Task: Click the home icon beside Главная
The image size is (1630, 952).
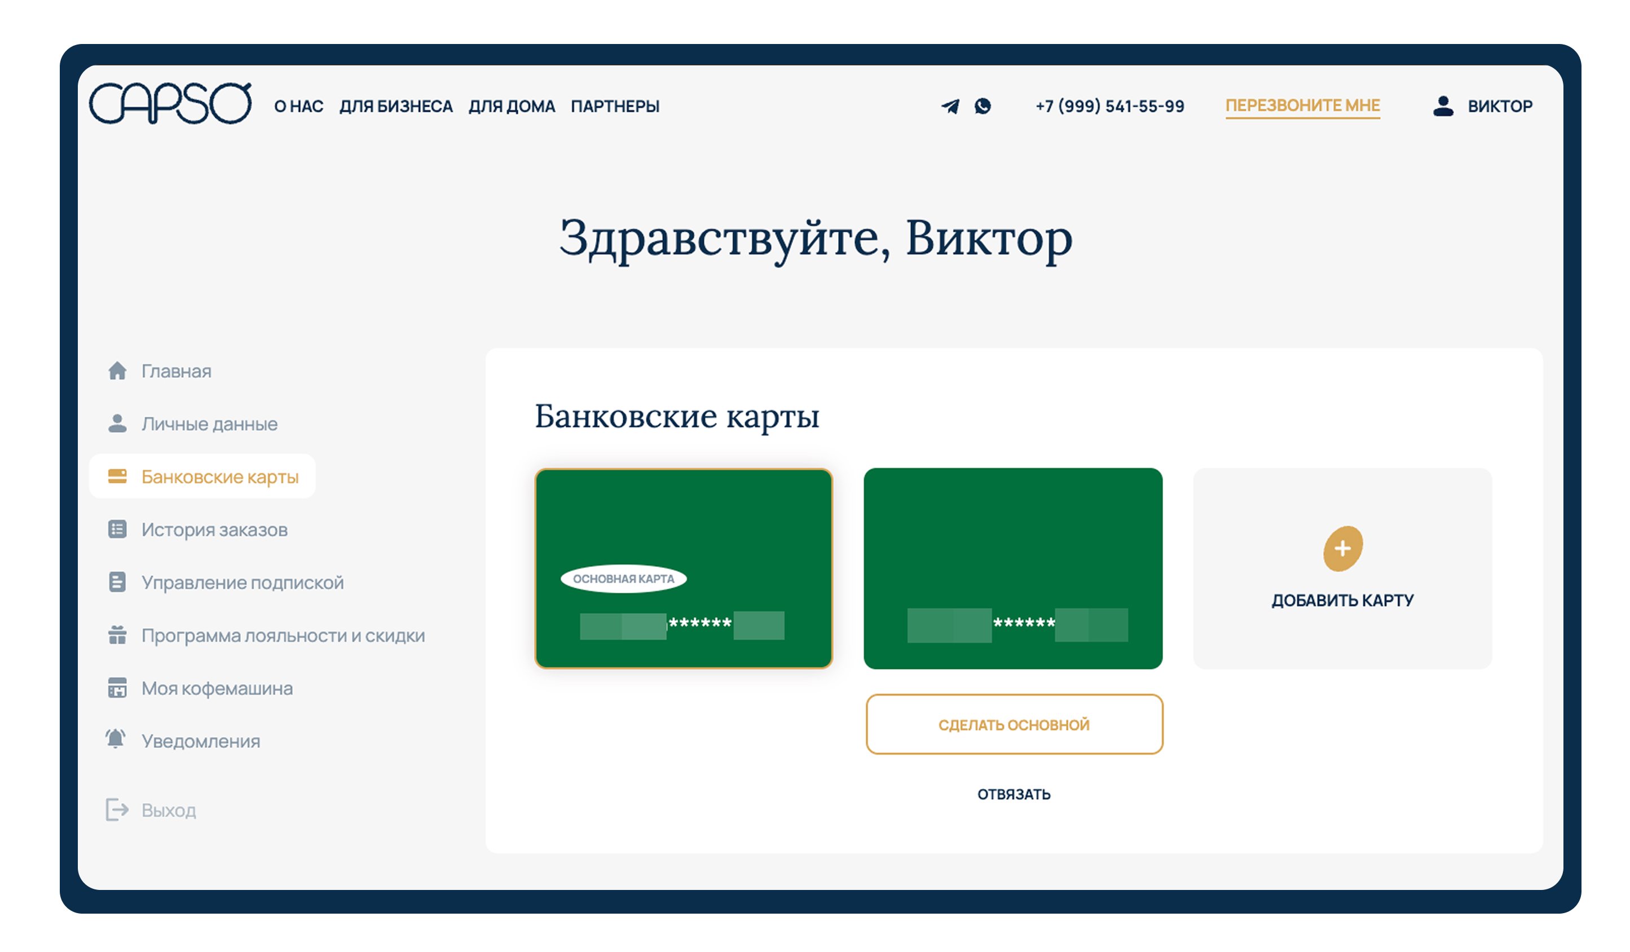Action: point(117,371)
